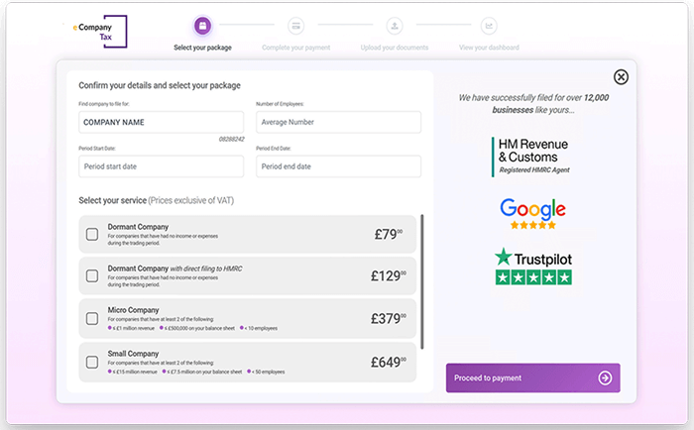Click the Select your package step icon
The width and height of the screenshot is (694, 430).
pos(202,25)
